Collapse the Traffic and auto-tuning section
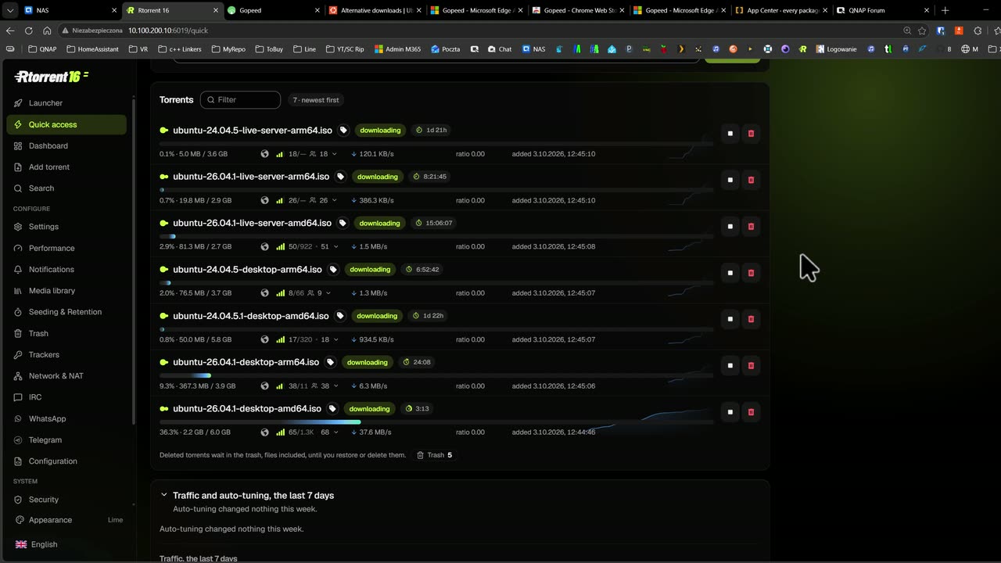 point(164,495)
